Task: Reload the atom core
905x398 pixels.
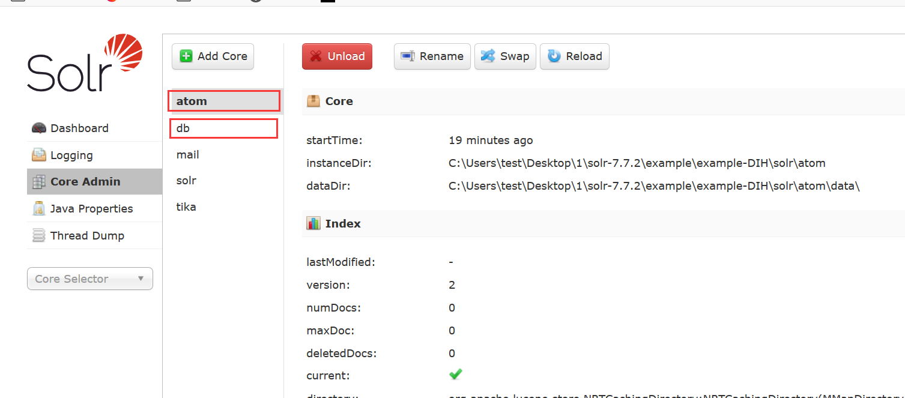Action: click(575, 56)
